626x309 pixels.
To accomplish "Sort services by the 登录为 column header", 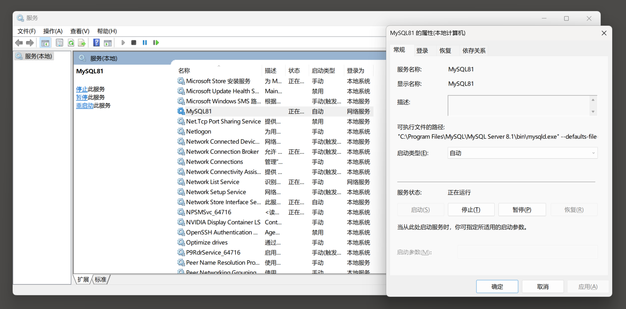I will [359, 71].
